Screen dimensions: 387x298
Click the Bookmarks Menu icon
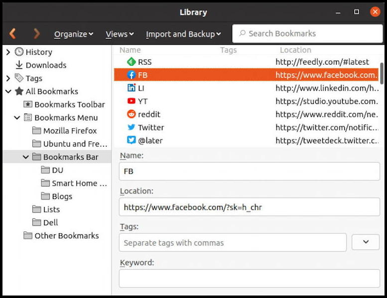[x=28, y=117]
